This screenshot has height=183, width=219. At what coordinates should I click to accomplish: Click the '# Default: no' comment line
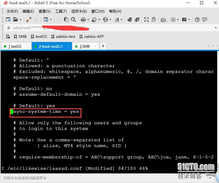coord(33,89)
